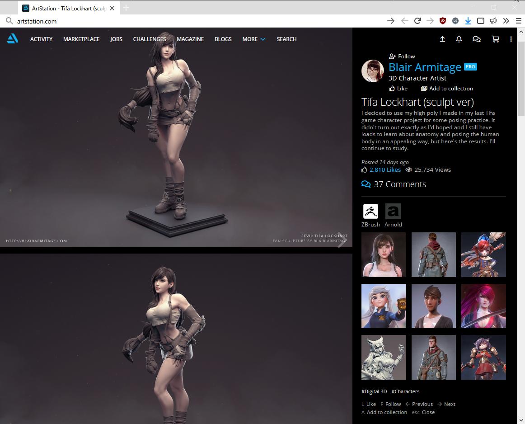Open the uBlock Origin extension icon
Viewport: 525px width, 424px height.
[x=443, y=20]
